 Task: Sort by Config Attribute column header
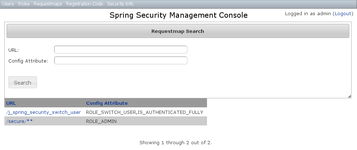coord(107,103)
